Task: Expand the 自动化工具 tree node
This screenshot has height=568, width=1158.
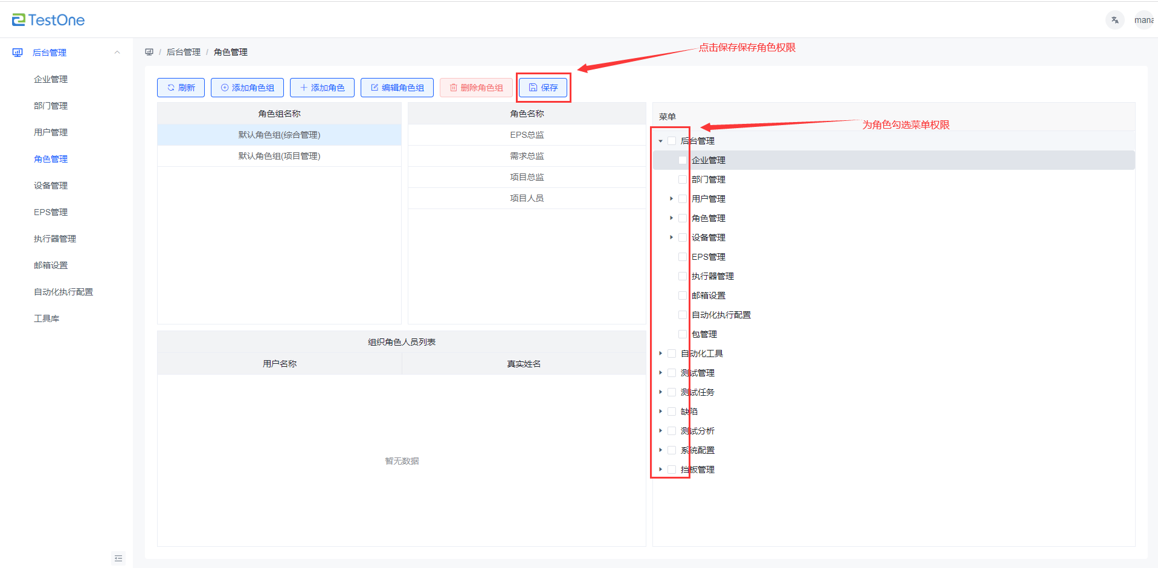Action: click(661, 353)
